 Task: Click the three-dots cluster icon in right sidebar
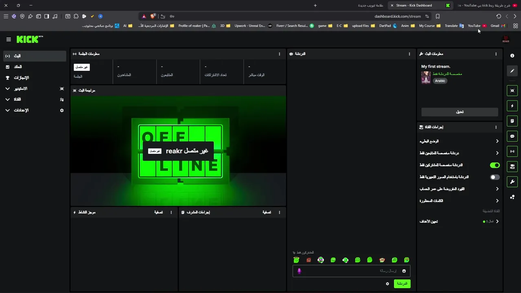(512, 197)
